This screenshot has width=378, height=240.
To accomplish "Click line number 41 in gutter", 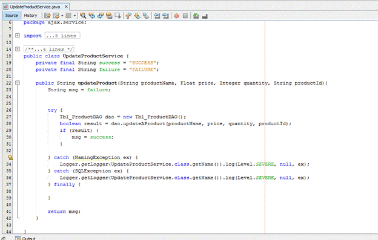I will (8, 212).
